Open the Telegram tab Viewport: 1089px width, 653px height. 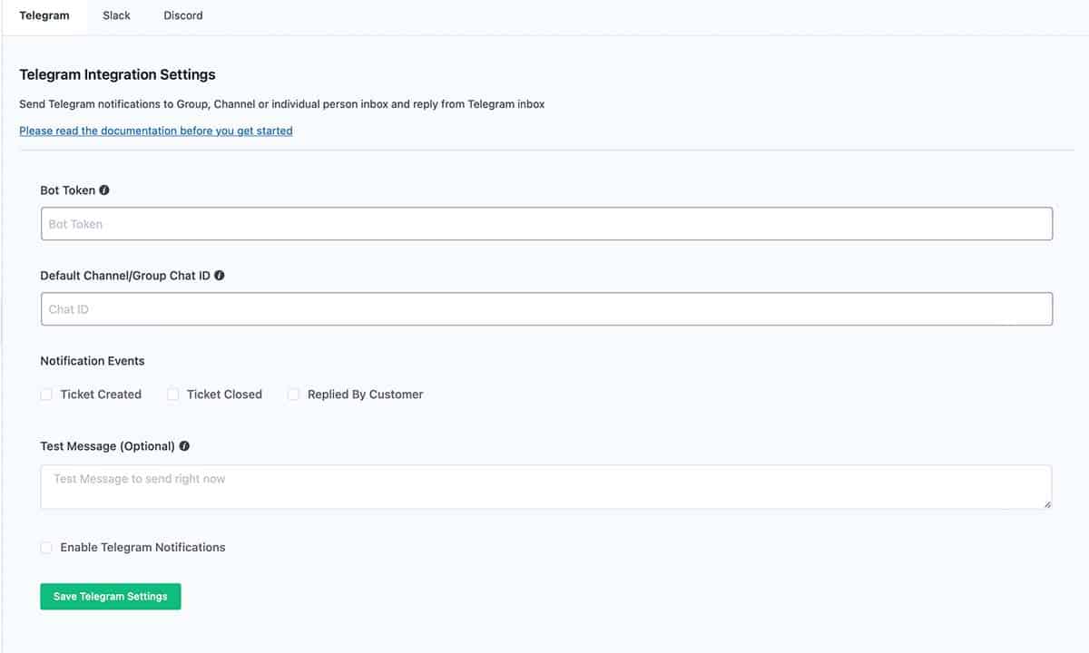click(x=44, y=15)
